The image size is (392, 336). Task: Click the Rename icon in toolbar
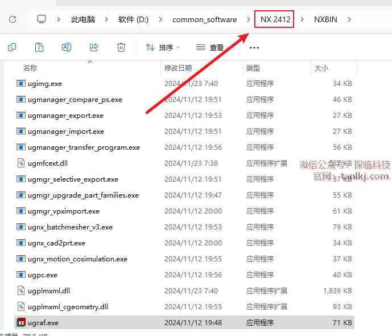pyautogui.click(x=67, y=47)
